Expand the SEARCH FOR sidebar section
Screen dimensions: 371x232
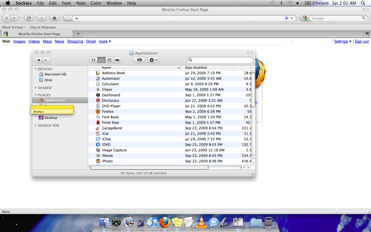[36, 125]
